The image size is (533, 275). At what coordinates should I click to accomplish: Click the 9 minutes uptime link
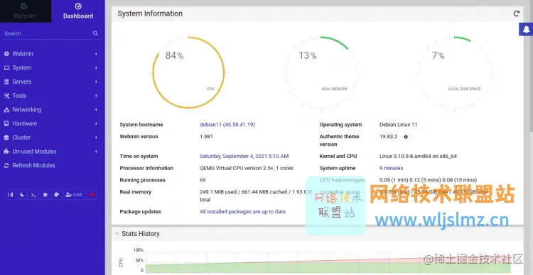click(392, 168)
